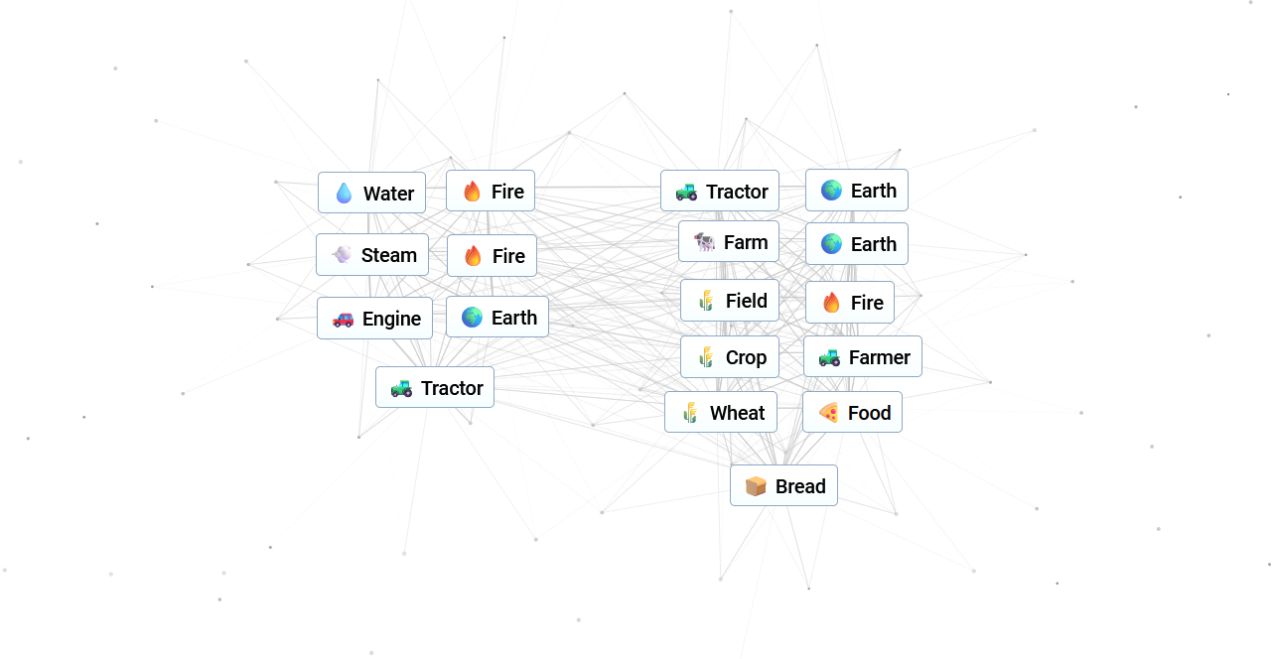
Task: Click the grain icon on the Wheat element
Action: 690,413
